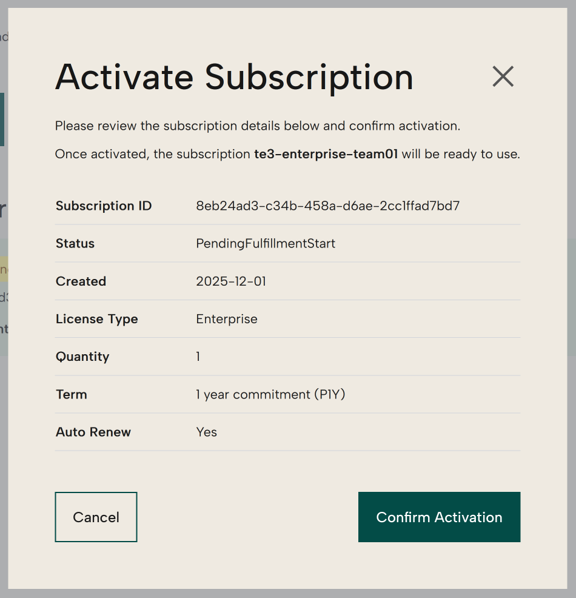Image resolution: width=576 pixels, height=598 pixels.
Task: Click the Quantity row label
Action: click(x=82, y=357)
